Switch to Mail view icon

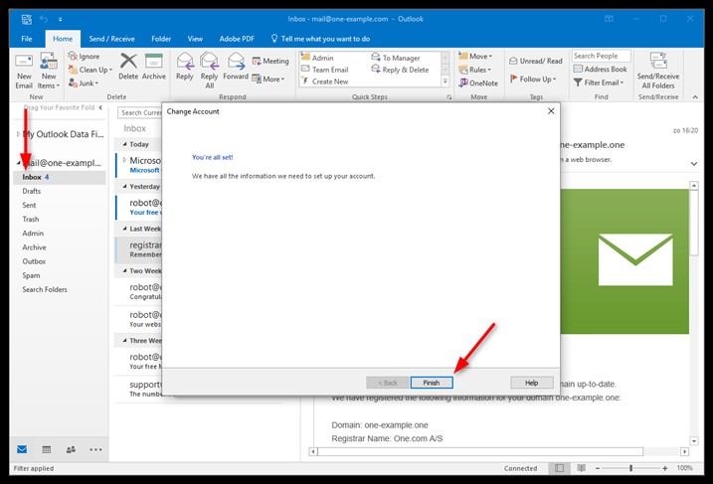(22, 449)
